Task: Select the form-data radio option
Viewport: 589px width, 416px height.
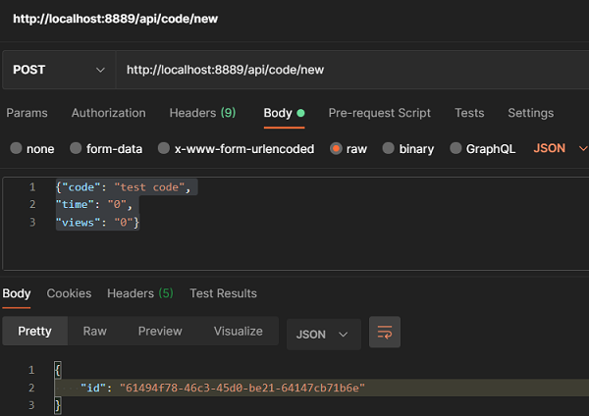Action: [x=76, y=149]
